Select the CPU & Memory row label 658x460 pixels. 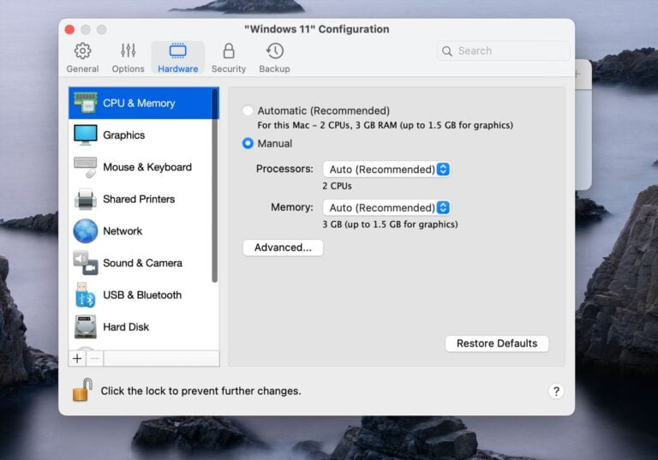pyautogui.click(x=139, y=104)
